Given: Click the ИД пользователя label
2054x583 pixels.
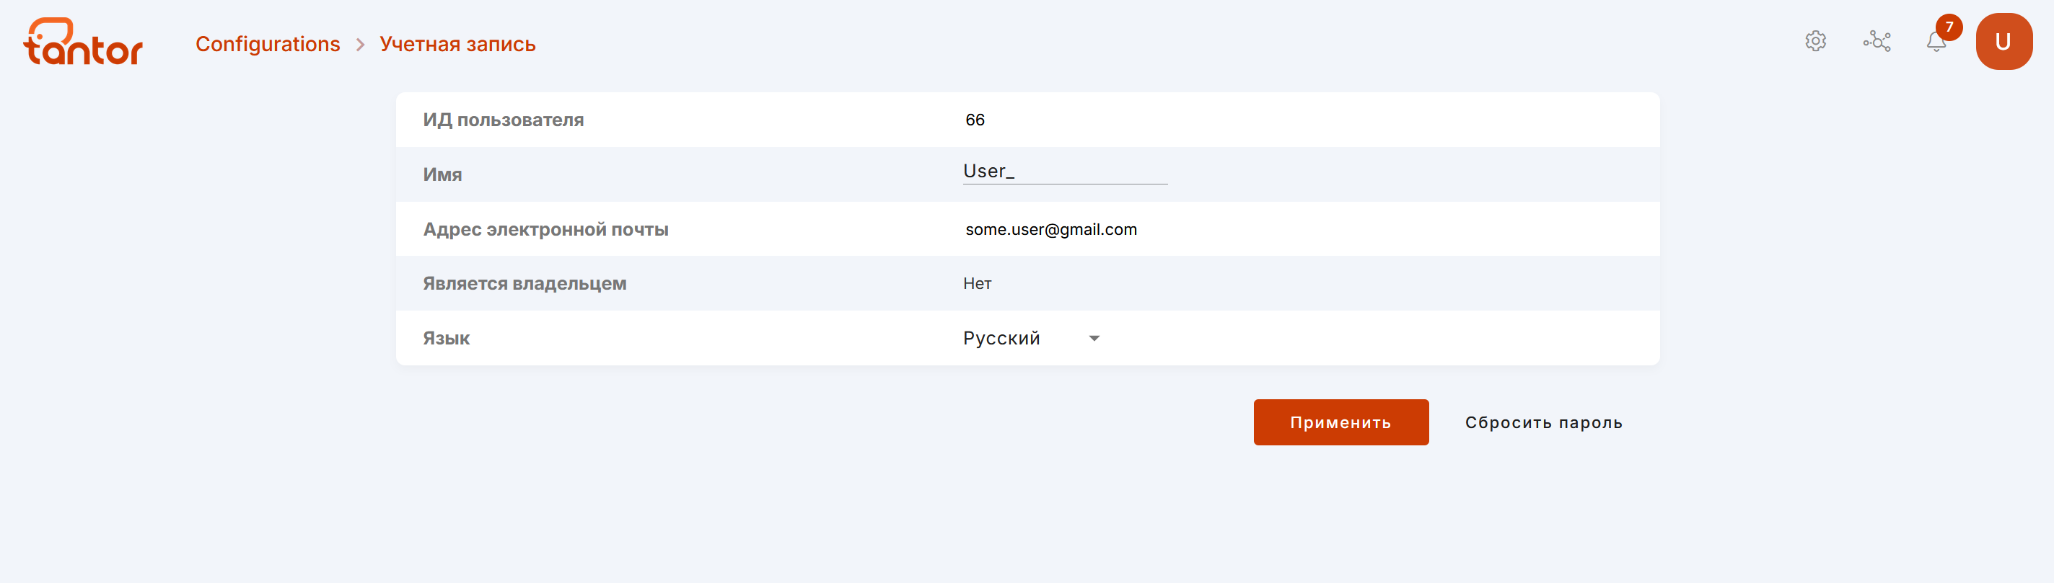Looking at the screenshot, I should 503,120.
